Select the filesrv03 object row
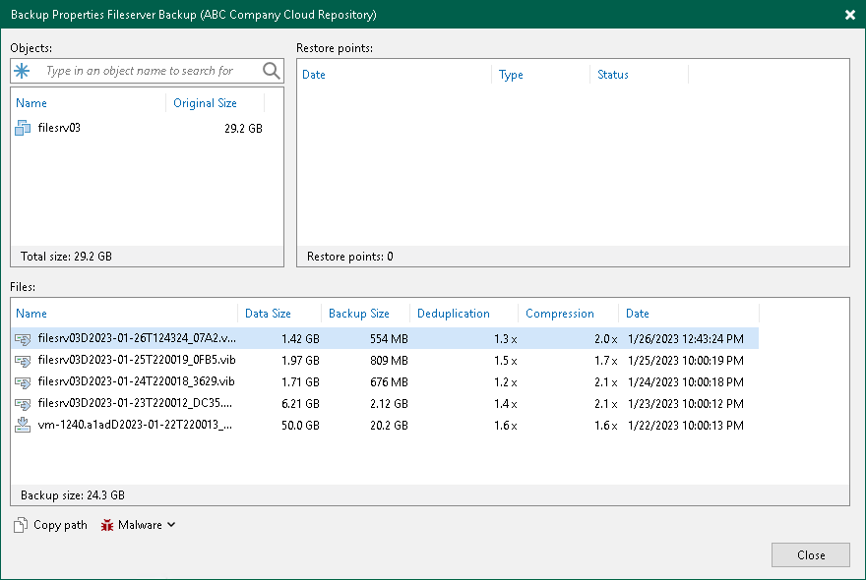 tap(138, 129)
